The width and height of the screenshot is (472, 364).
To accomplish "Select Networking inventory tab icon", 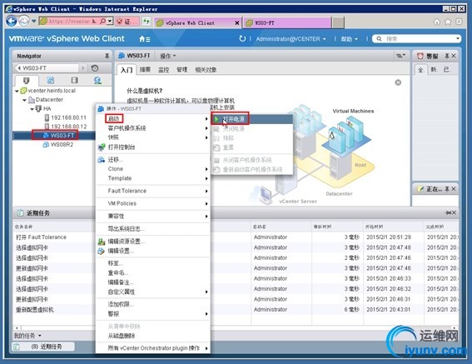I will (x=97, y=80).
